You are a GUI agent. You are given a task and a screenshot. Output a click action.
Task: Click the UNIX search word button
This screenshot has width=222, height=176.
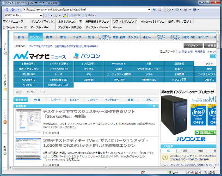(75, 15)
